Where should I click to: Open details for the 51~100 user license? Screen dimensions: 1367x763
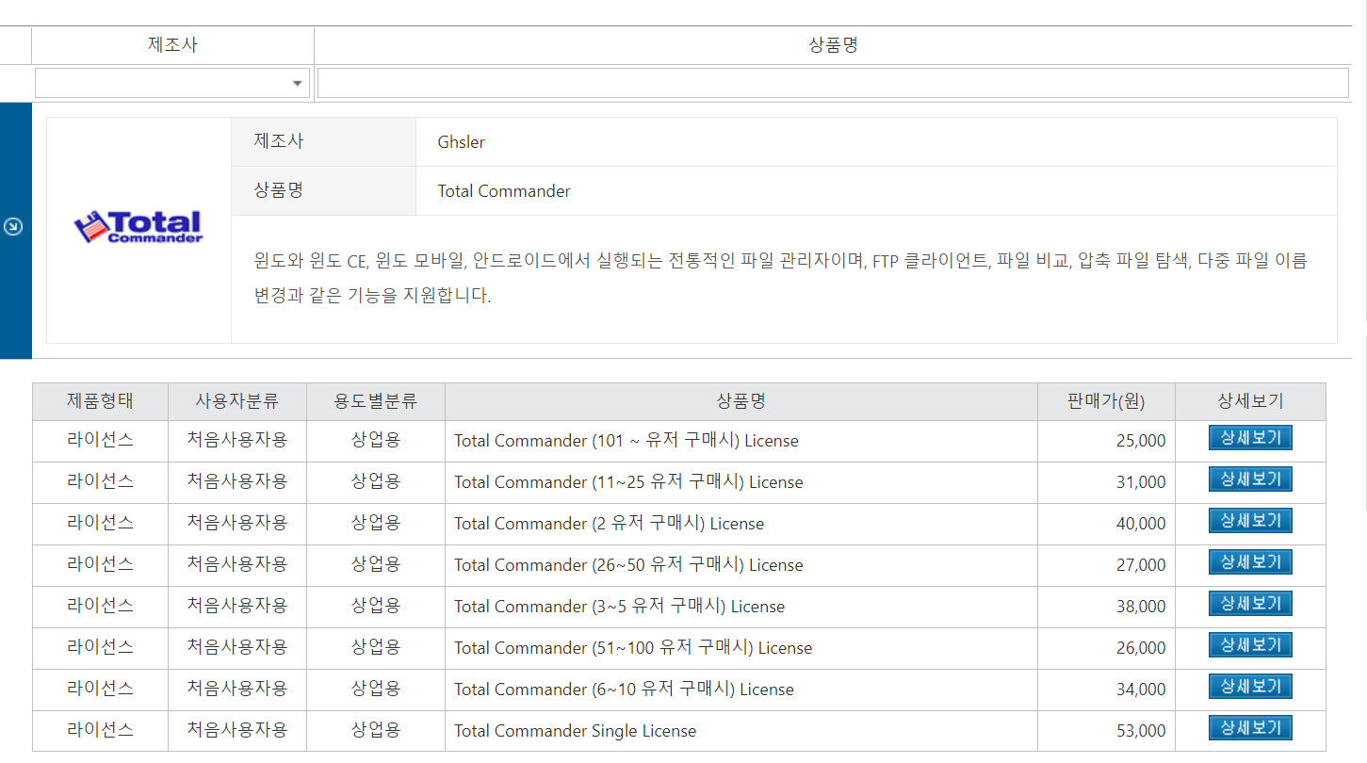1249,646
